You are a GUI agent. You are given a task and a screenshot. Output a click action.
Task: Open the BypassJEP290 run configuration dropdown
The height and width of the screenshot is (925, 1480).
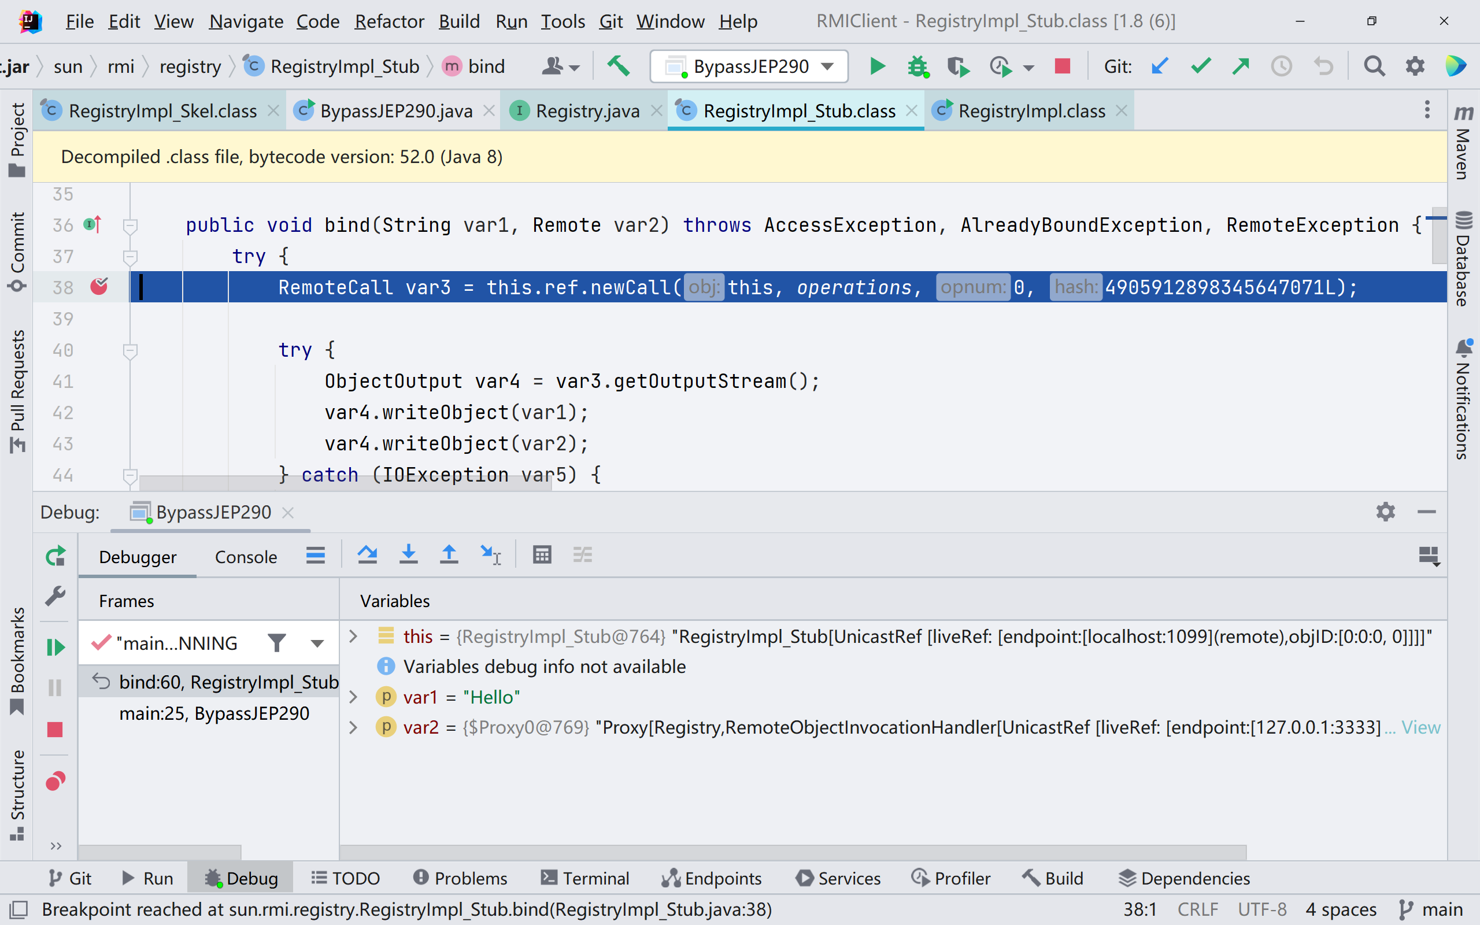[x=749, y=66]
